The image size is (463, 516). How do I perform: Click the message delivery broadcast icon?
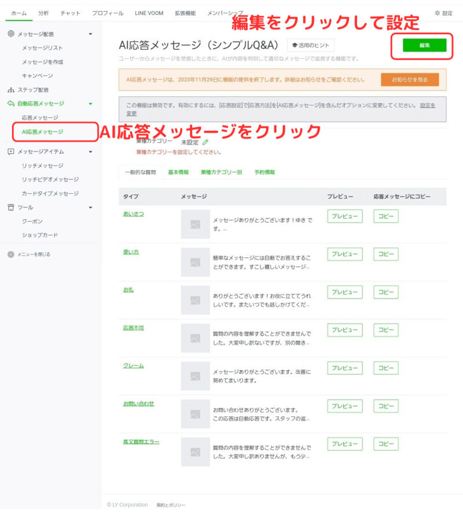coord(11,34)
